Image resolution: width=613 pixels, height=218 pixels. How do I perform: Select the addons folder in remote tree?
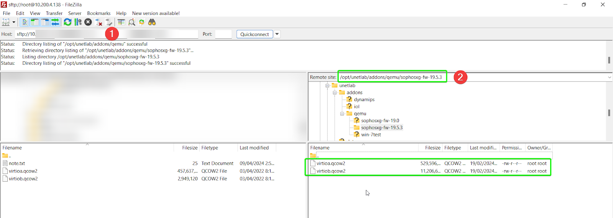pos(354,92)
